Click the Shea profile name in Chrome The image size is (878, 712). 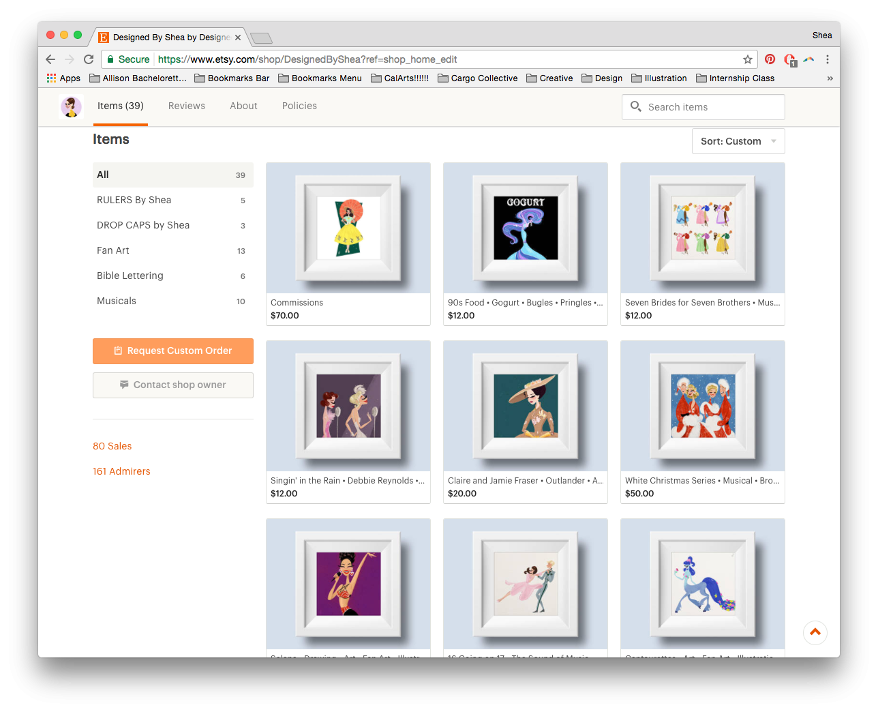pos(822,35)
